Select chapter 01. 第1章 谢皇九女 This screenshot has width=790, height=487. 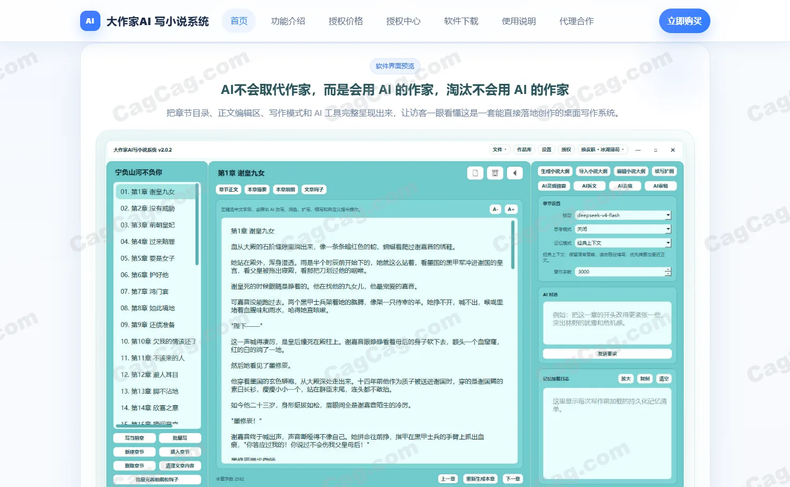tap(155, 192)
